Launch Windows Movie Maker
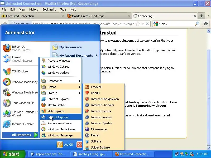The width and height of the screenshot is (211, 158). coord(20,92)
